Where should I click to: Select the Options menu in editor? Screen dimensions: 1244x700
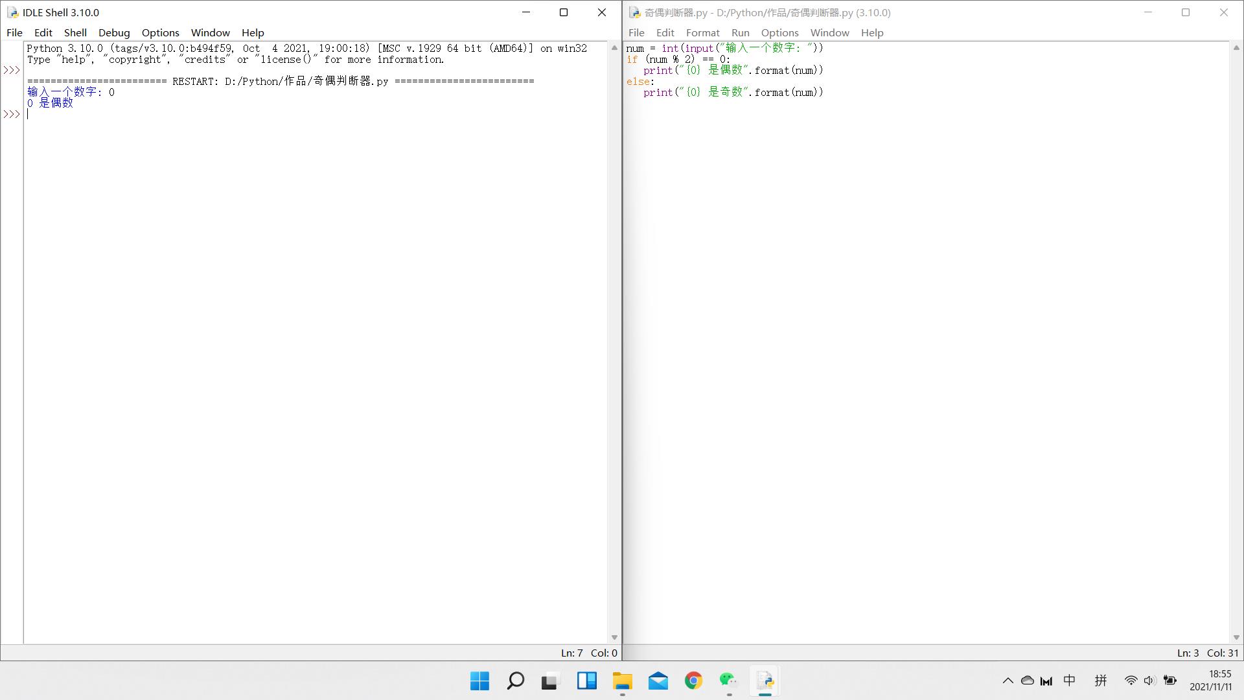(x=779, y=32)
